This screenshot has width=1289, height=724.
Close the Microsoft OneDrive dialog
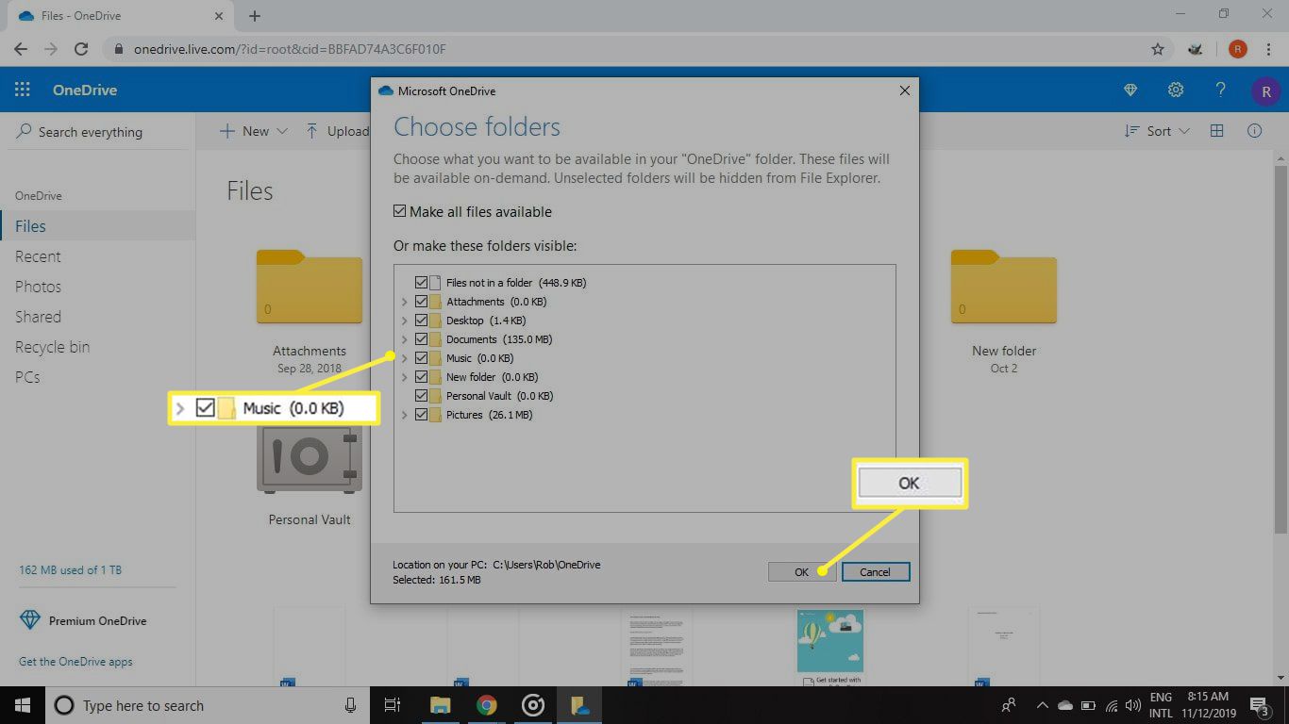(x=904, y=90)
